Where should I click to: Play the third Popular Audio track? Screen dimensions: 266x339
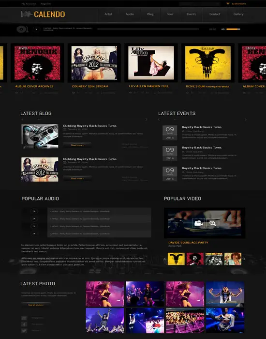(34, 226)
